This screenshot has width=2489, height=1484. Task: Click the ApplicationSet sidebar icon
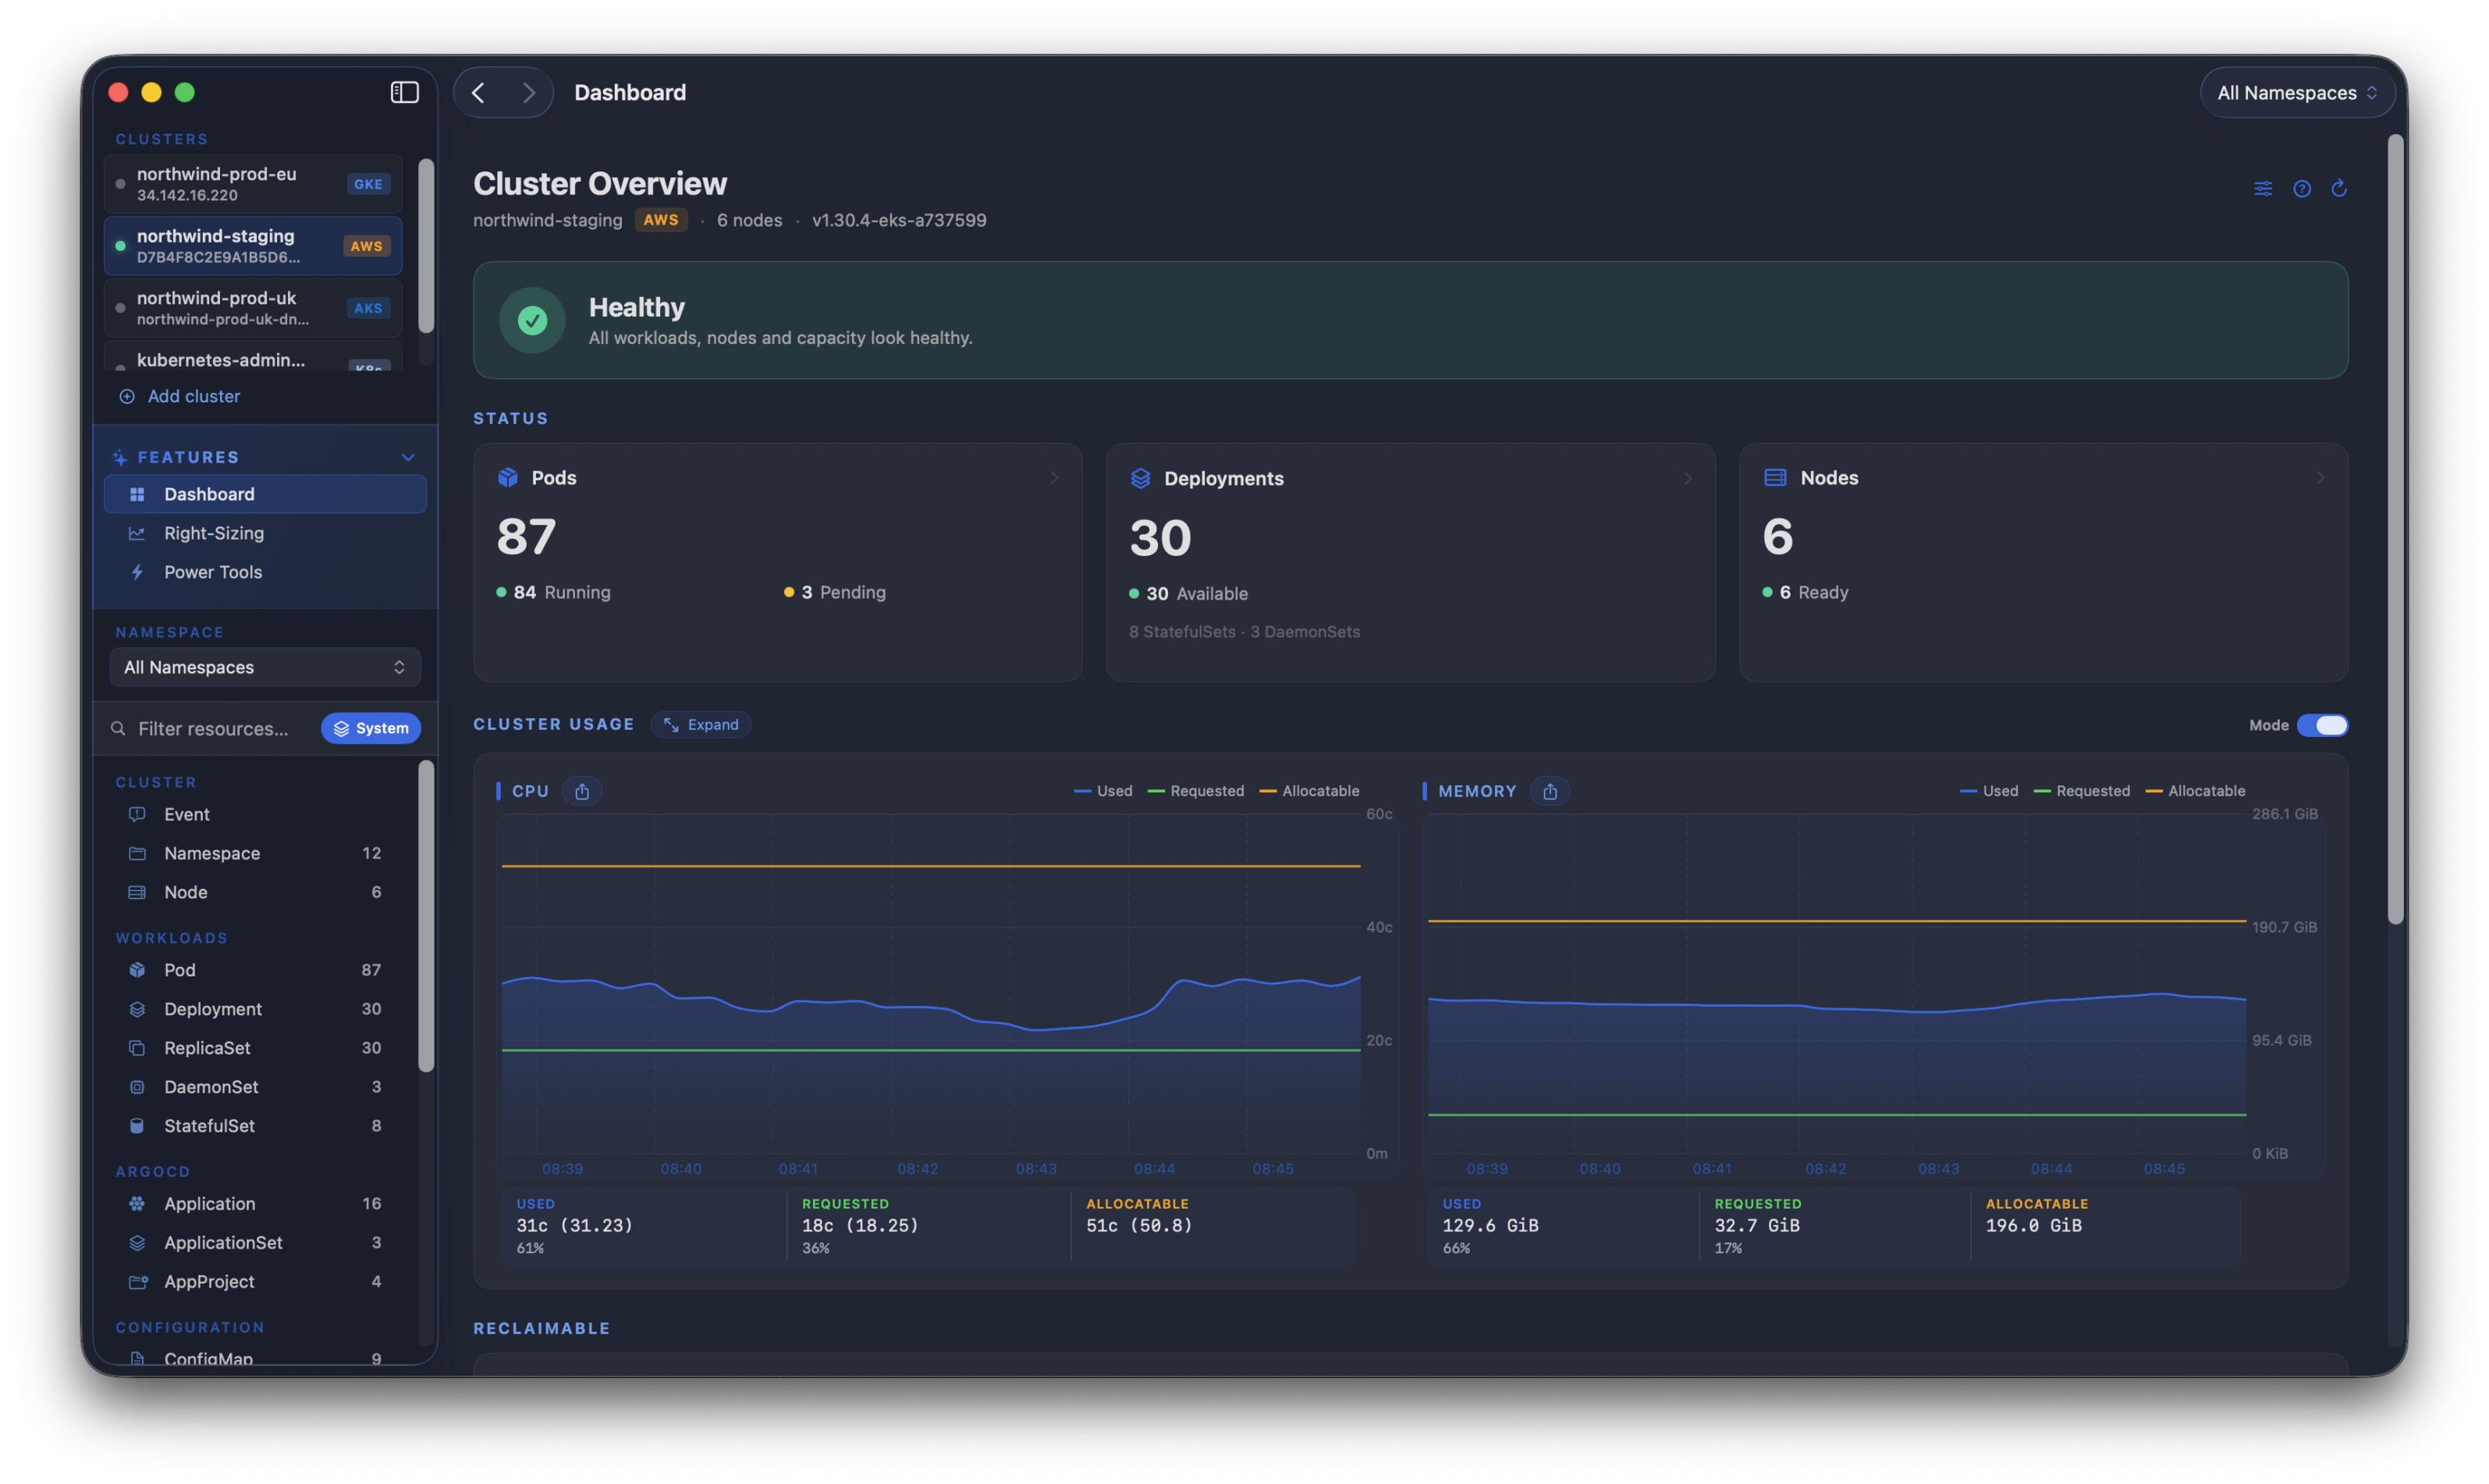pos(137,1243)
